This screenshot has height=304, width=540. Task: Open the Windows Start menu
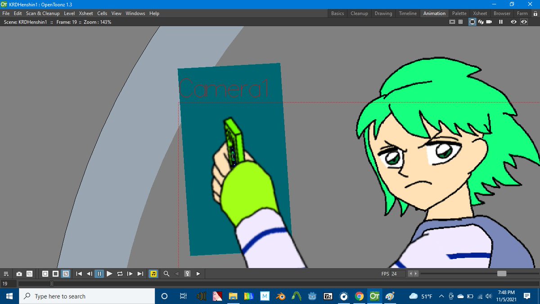9,296
